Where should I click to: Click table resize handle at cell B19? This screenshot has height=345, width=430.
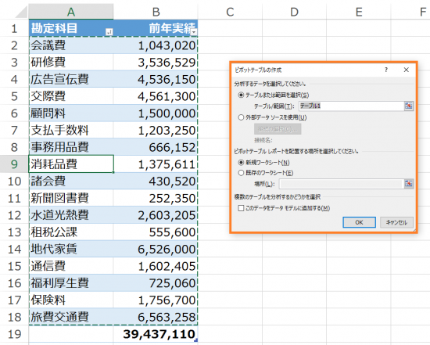click(x=195, y=340)
